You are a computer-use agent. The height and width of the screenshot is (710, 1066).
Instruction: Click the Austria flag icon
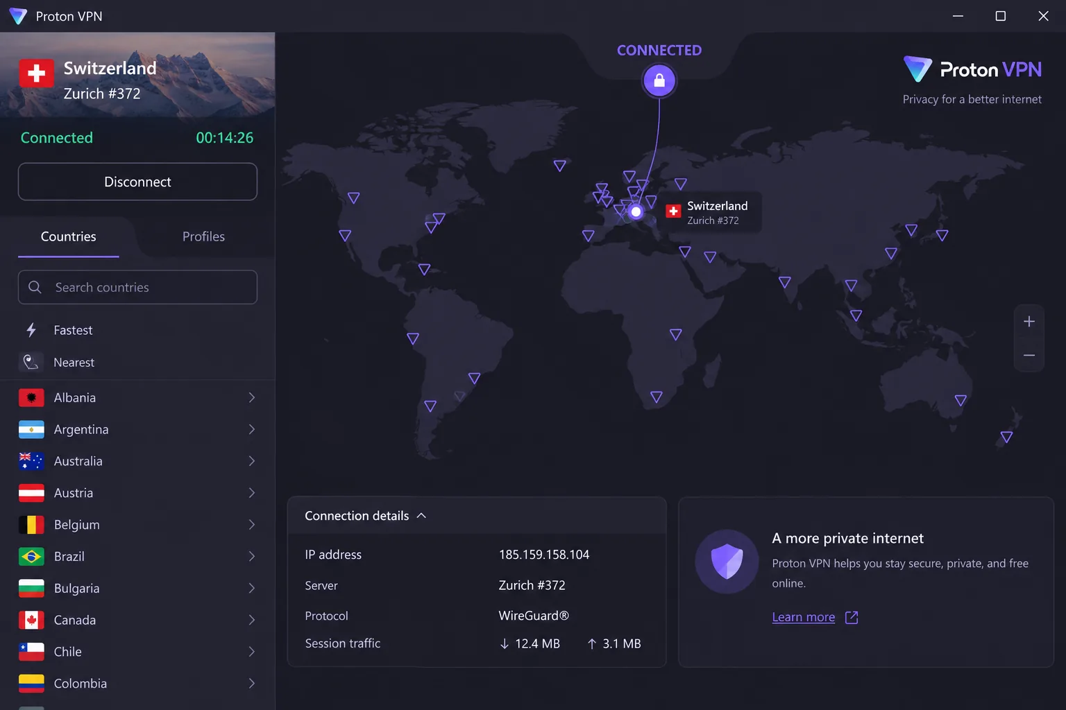(x=31, y=493)
